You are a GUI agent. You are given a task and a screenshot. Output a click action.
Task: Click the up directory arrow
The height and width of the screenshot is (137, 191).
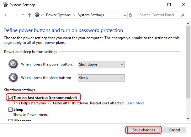click(29, 15)
